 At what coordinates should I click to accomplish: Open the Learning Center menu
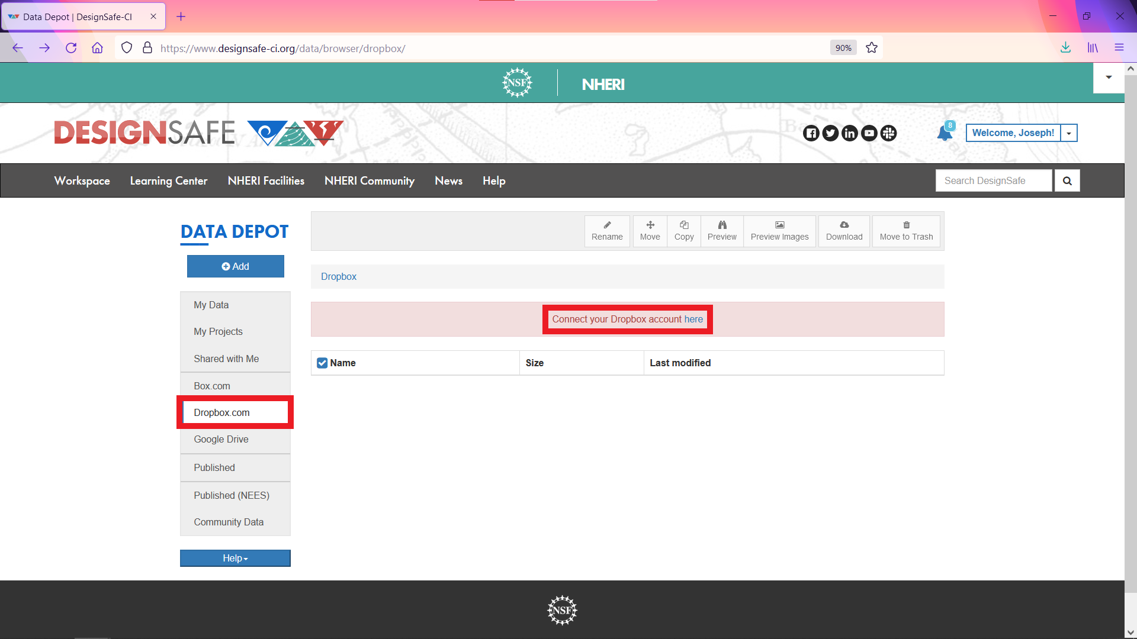coord(169,180)
